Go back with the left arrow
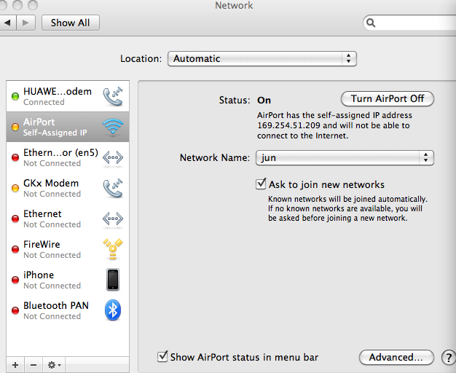The width and height of the screenshot is (456, 373). 8,23
